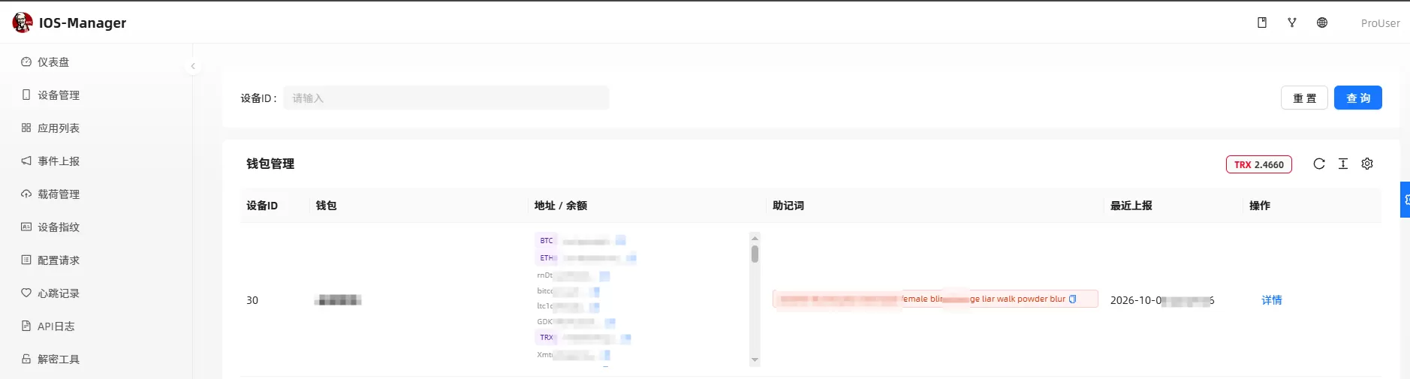Click the blue 查询 button
The width and height of the screenshot is (1410, 379).
point(1357,98)
